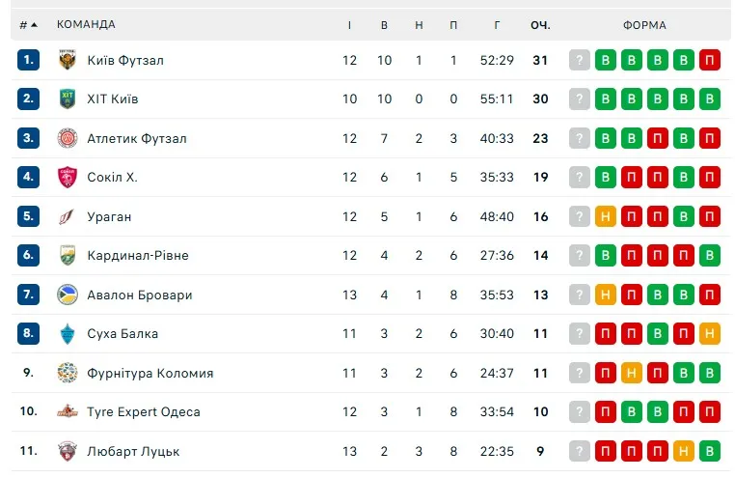Click Суха Балка's orange Н form badge

[710, 334]
